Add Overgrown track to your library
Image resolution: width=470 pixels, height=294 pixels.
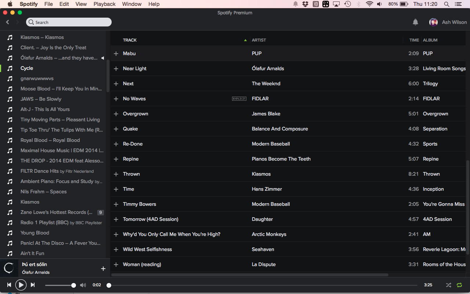(116, 114)
